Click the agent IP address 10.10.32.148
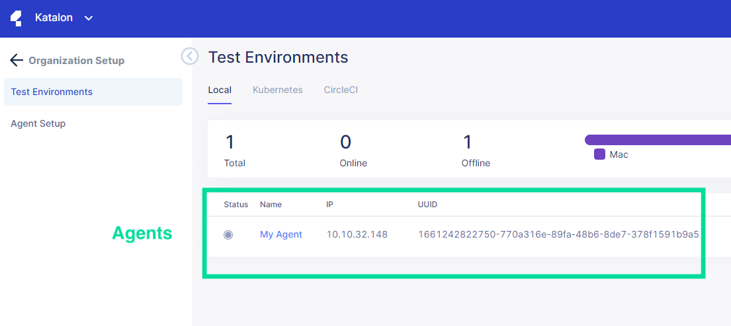This screenshot has height=326, width=731. (x=357, y=234)
